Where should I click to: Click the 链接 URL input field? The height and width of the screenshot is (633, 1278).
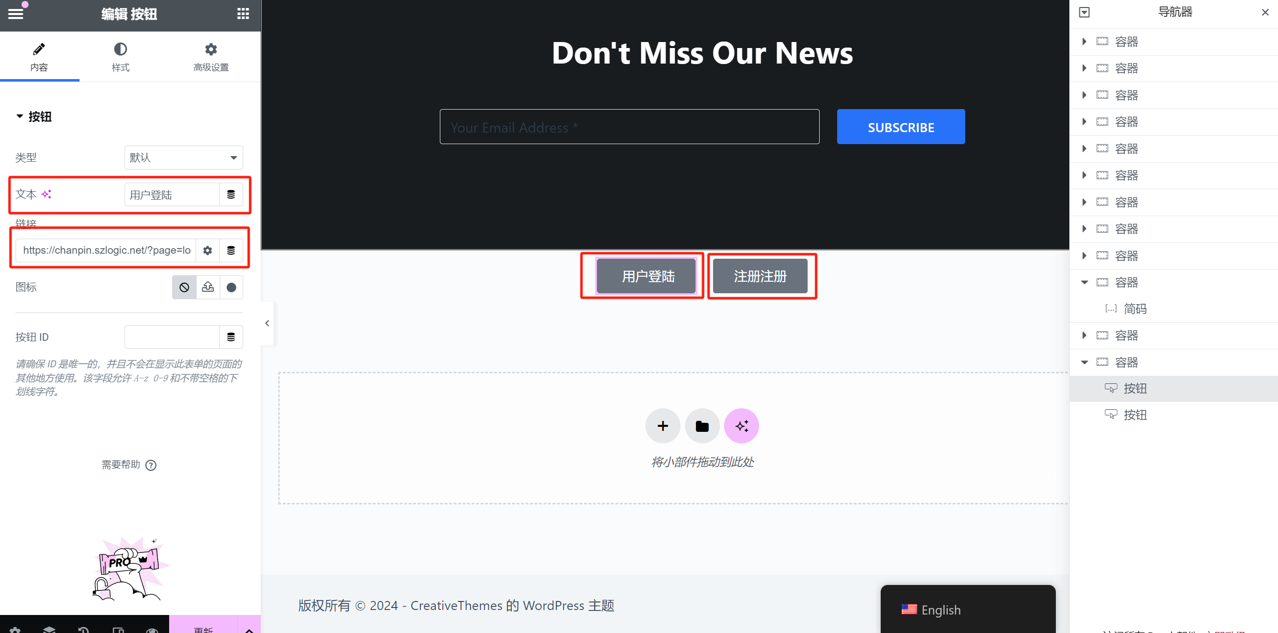(x=106, y=250)
